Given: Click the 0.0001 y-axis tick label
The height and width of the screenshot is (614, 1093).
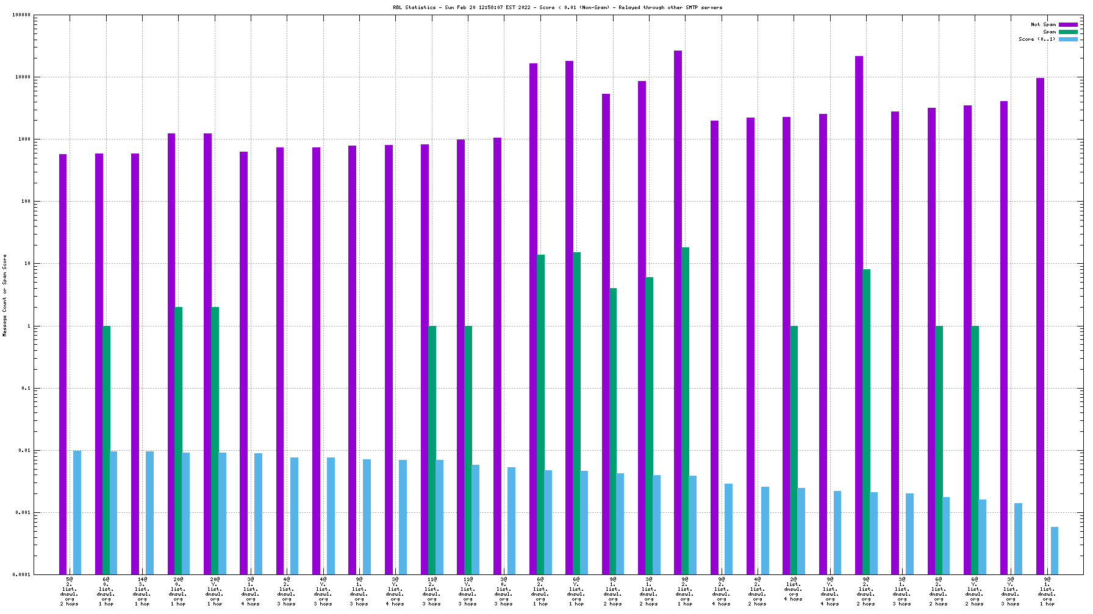Looking at the screenshot, I should pyautogui.click(x=21, y=574).
